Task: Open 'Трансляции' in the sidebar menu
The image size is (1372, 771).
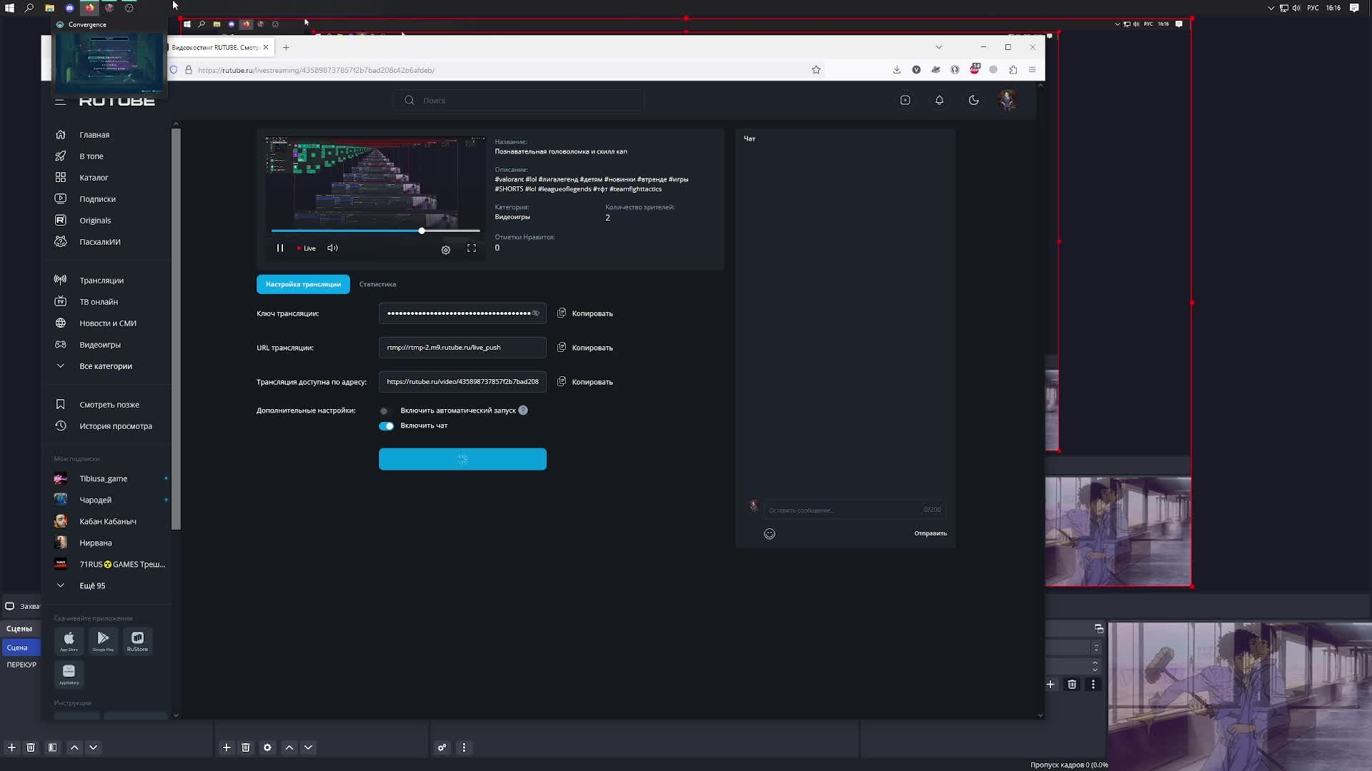Action: coord(101,281)
